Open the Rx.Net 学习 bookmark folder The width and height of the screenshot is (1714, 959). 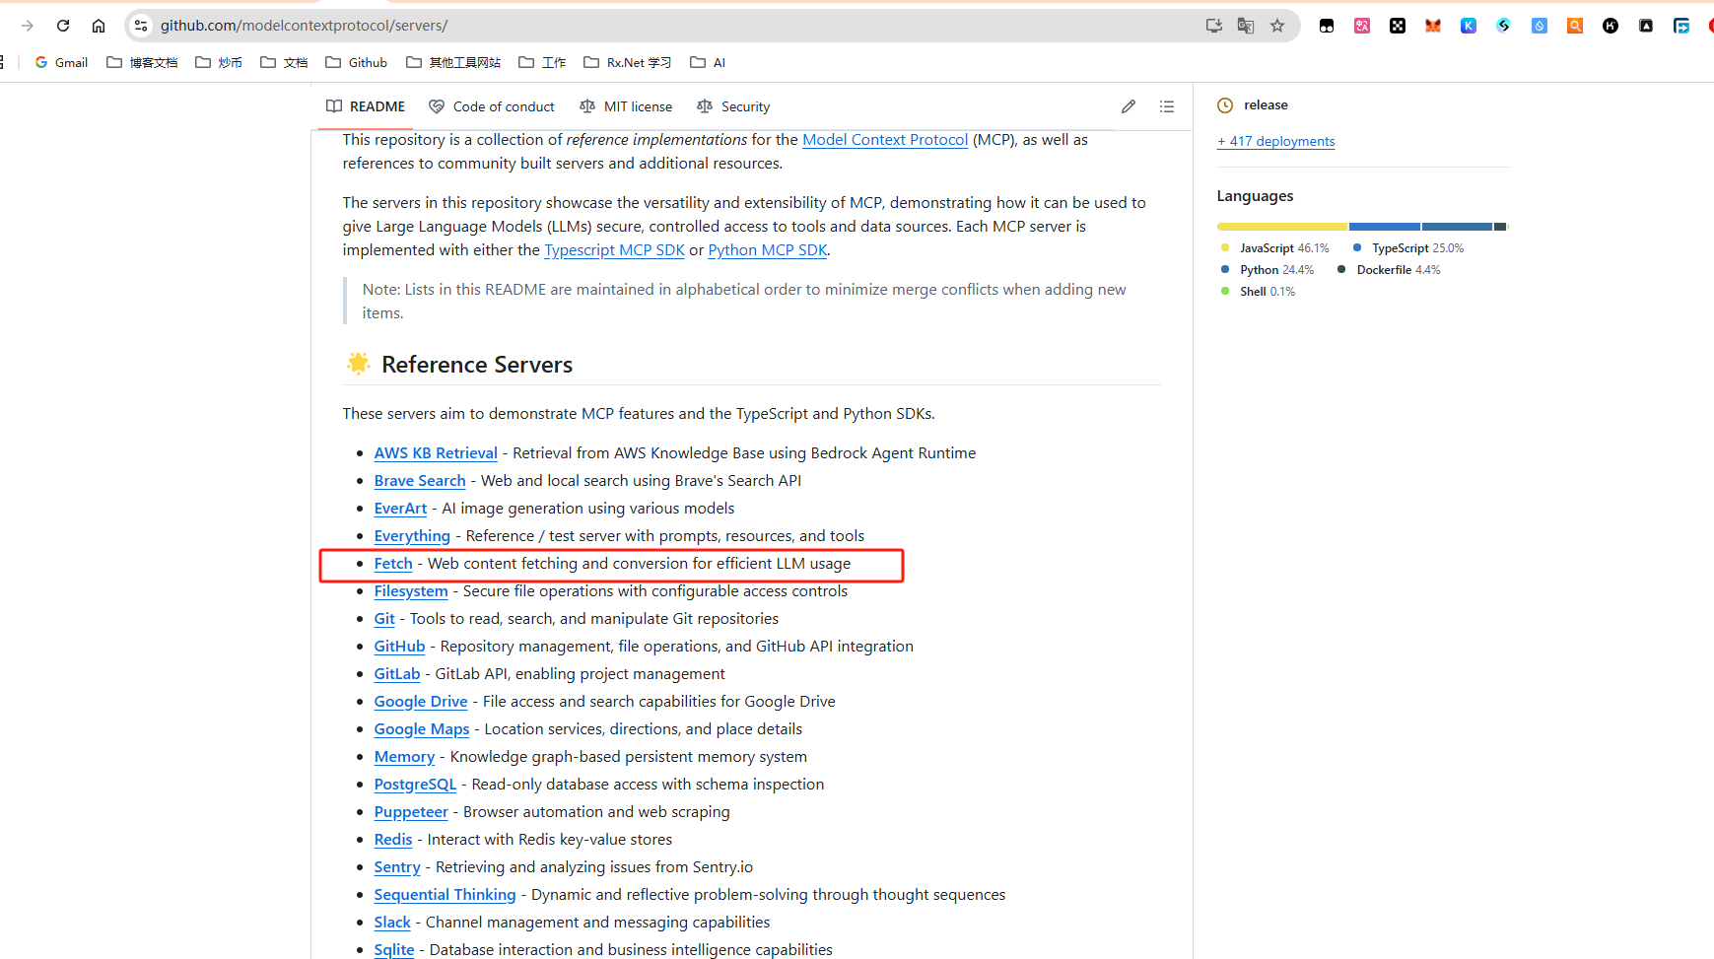pos(627,62)
